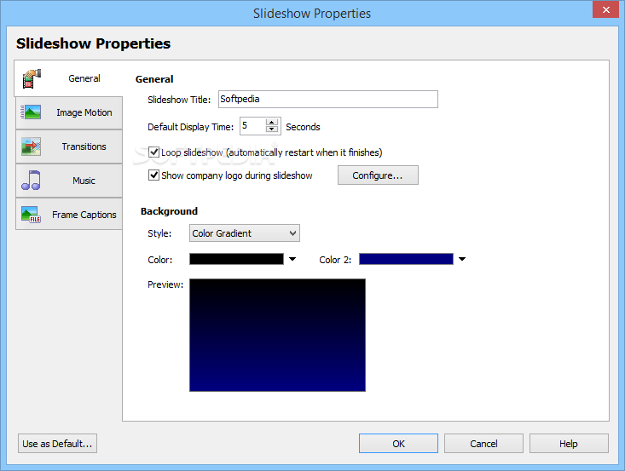Open Help for slideshow properties
The width and height of the screenshot is (625, 471).
pyautogui.click(x=569, y=444)
